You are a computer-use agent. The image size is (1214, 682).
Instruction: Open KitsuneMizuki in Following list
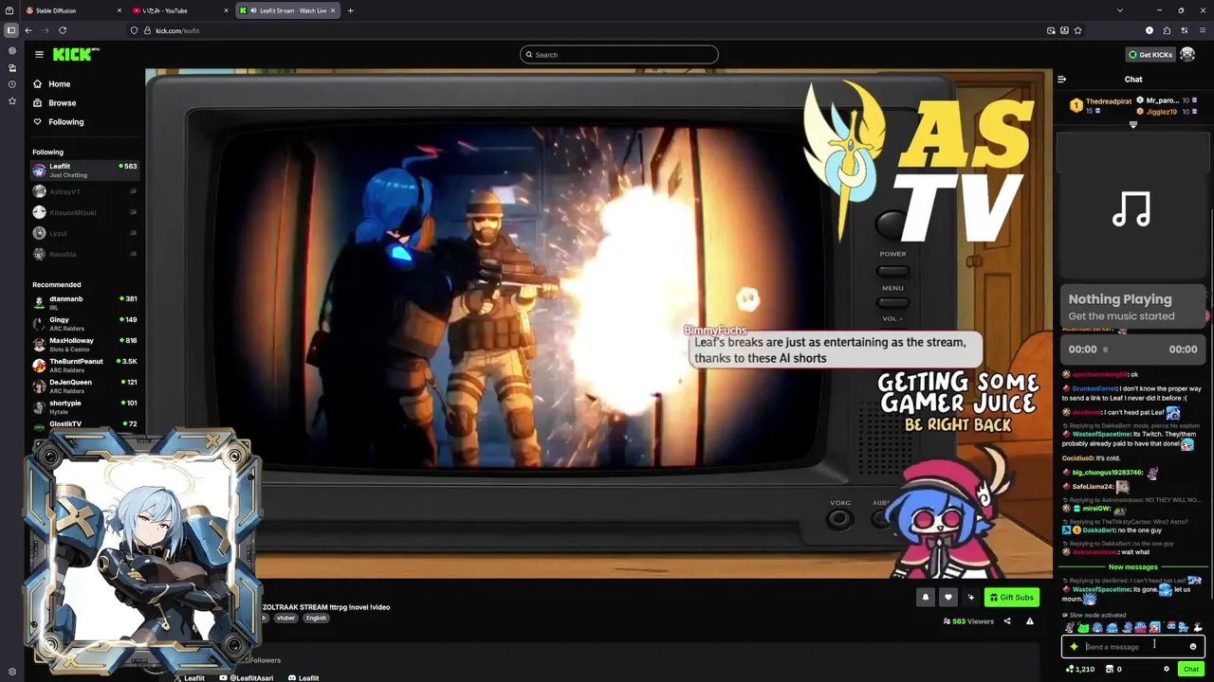[x=84, y=212]
